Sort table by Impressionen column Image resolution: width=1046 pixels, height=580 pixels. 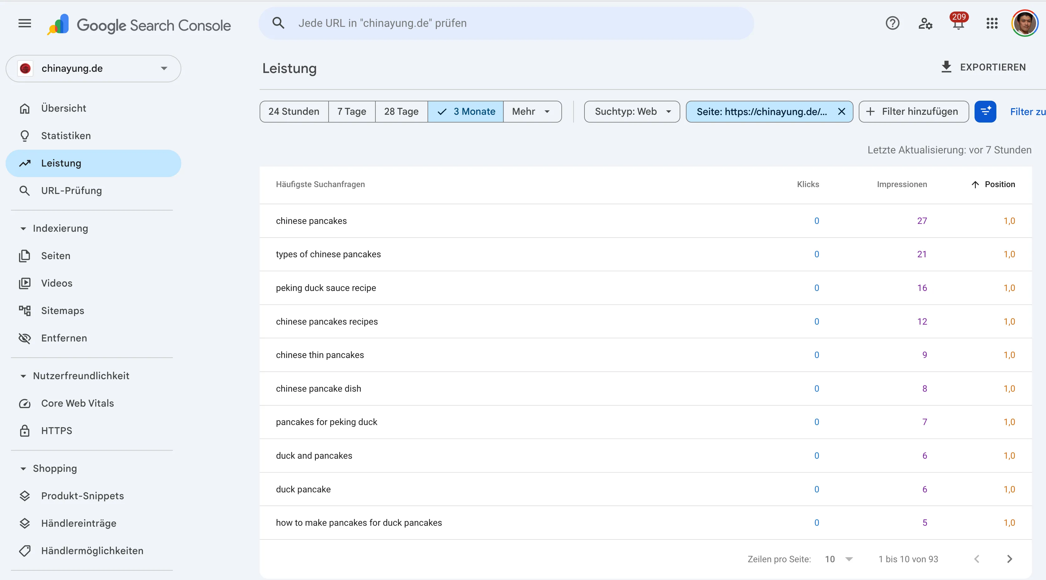[902, 184]
